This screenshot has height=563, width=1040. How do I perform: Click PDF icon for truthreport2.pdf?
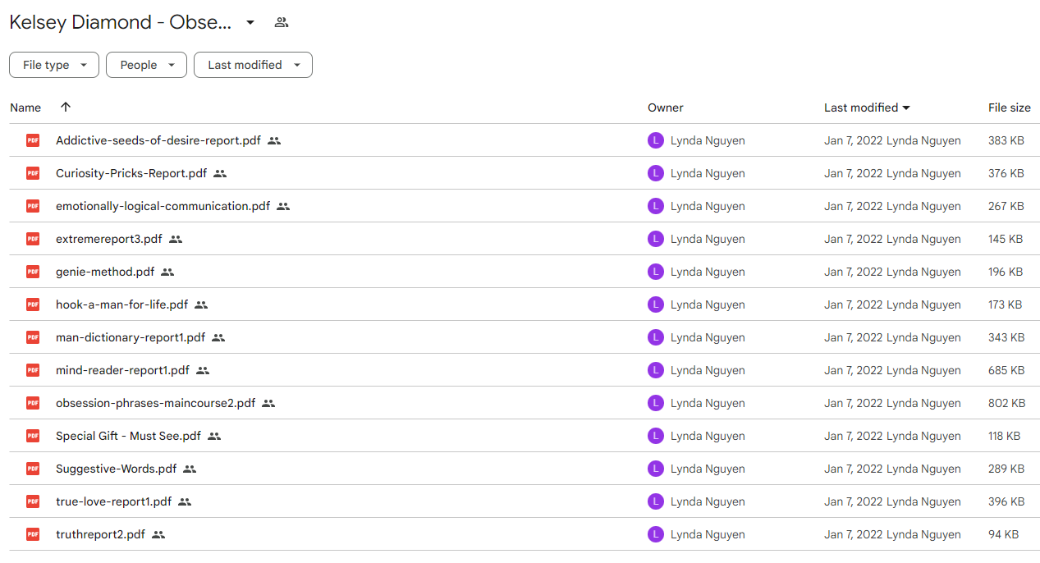[33, 534]
